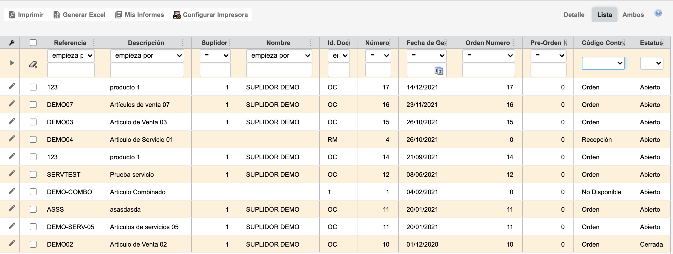Select the checkbox for ASSS row

(33, 209)
